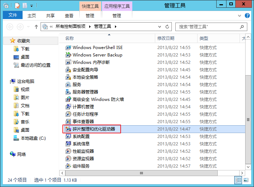Select the 系统信息 icon
Viewport: 254px width, 187px height.
(x=68, y=144)
